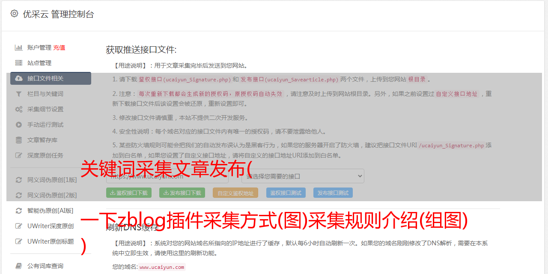Open 智能伪原创[AI版] menu item

click(51, 211)
